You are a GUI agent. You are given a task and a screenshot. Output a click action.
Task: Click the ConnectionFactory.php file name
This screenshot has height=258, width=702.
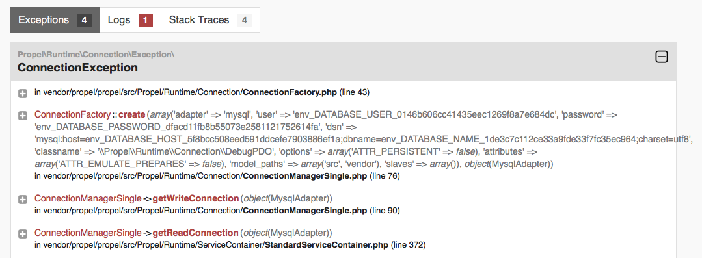pyautogui.click(x=290, y=92)
